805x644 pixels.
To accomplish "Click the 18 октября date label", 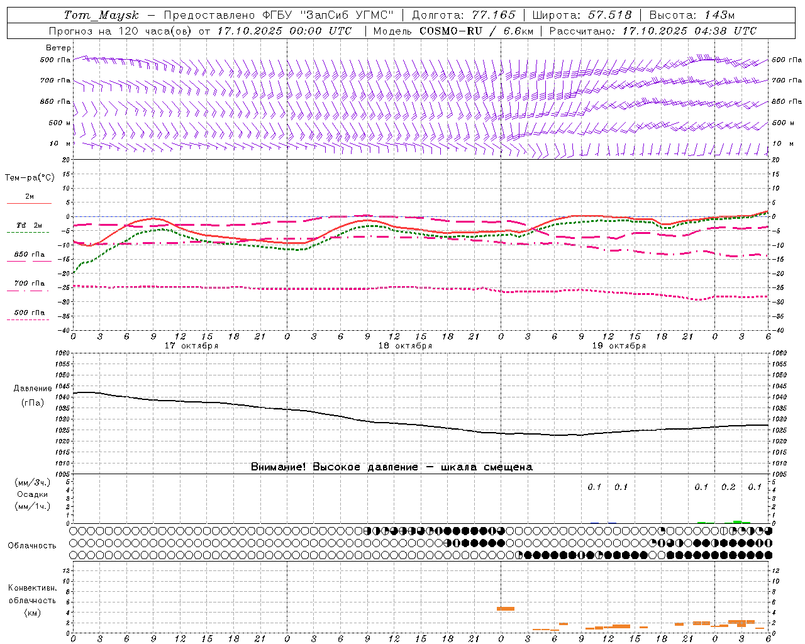I will click(x=405, y=346).
